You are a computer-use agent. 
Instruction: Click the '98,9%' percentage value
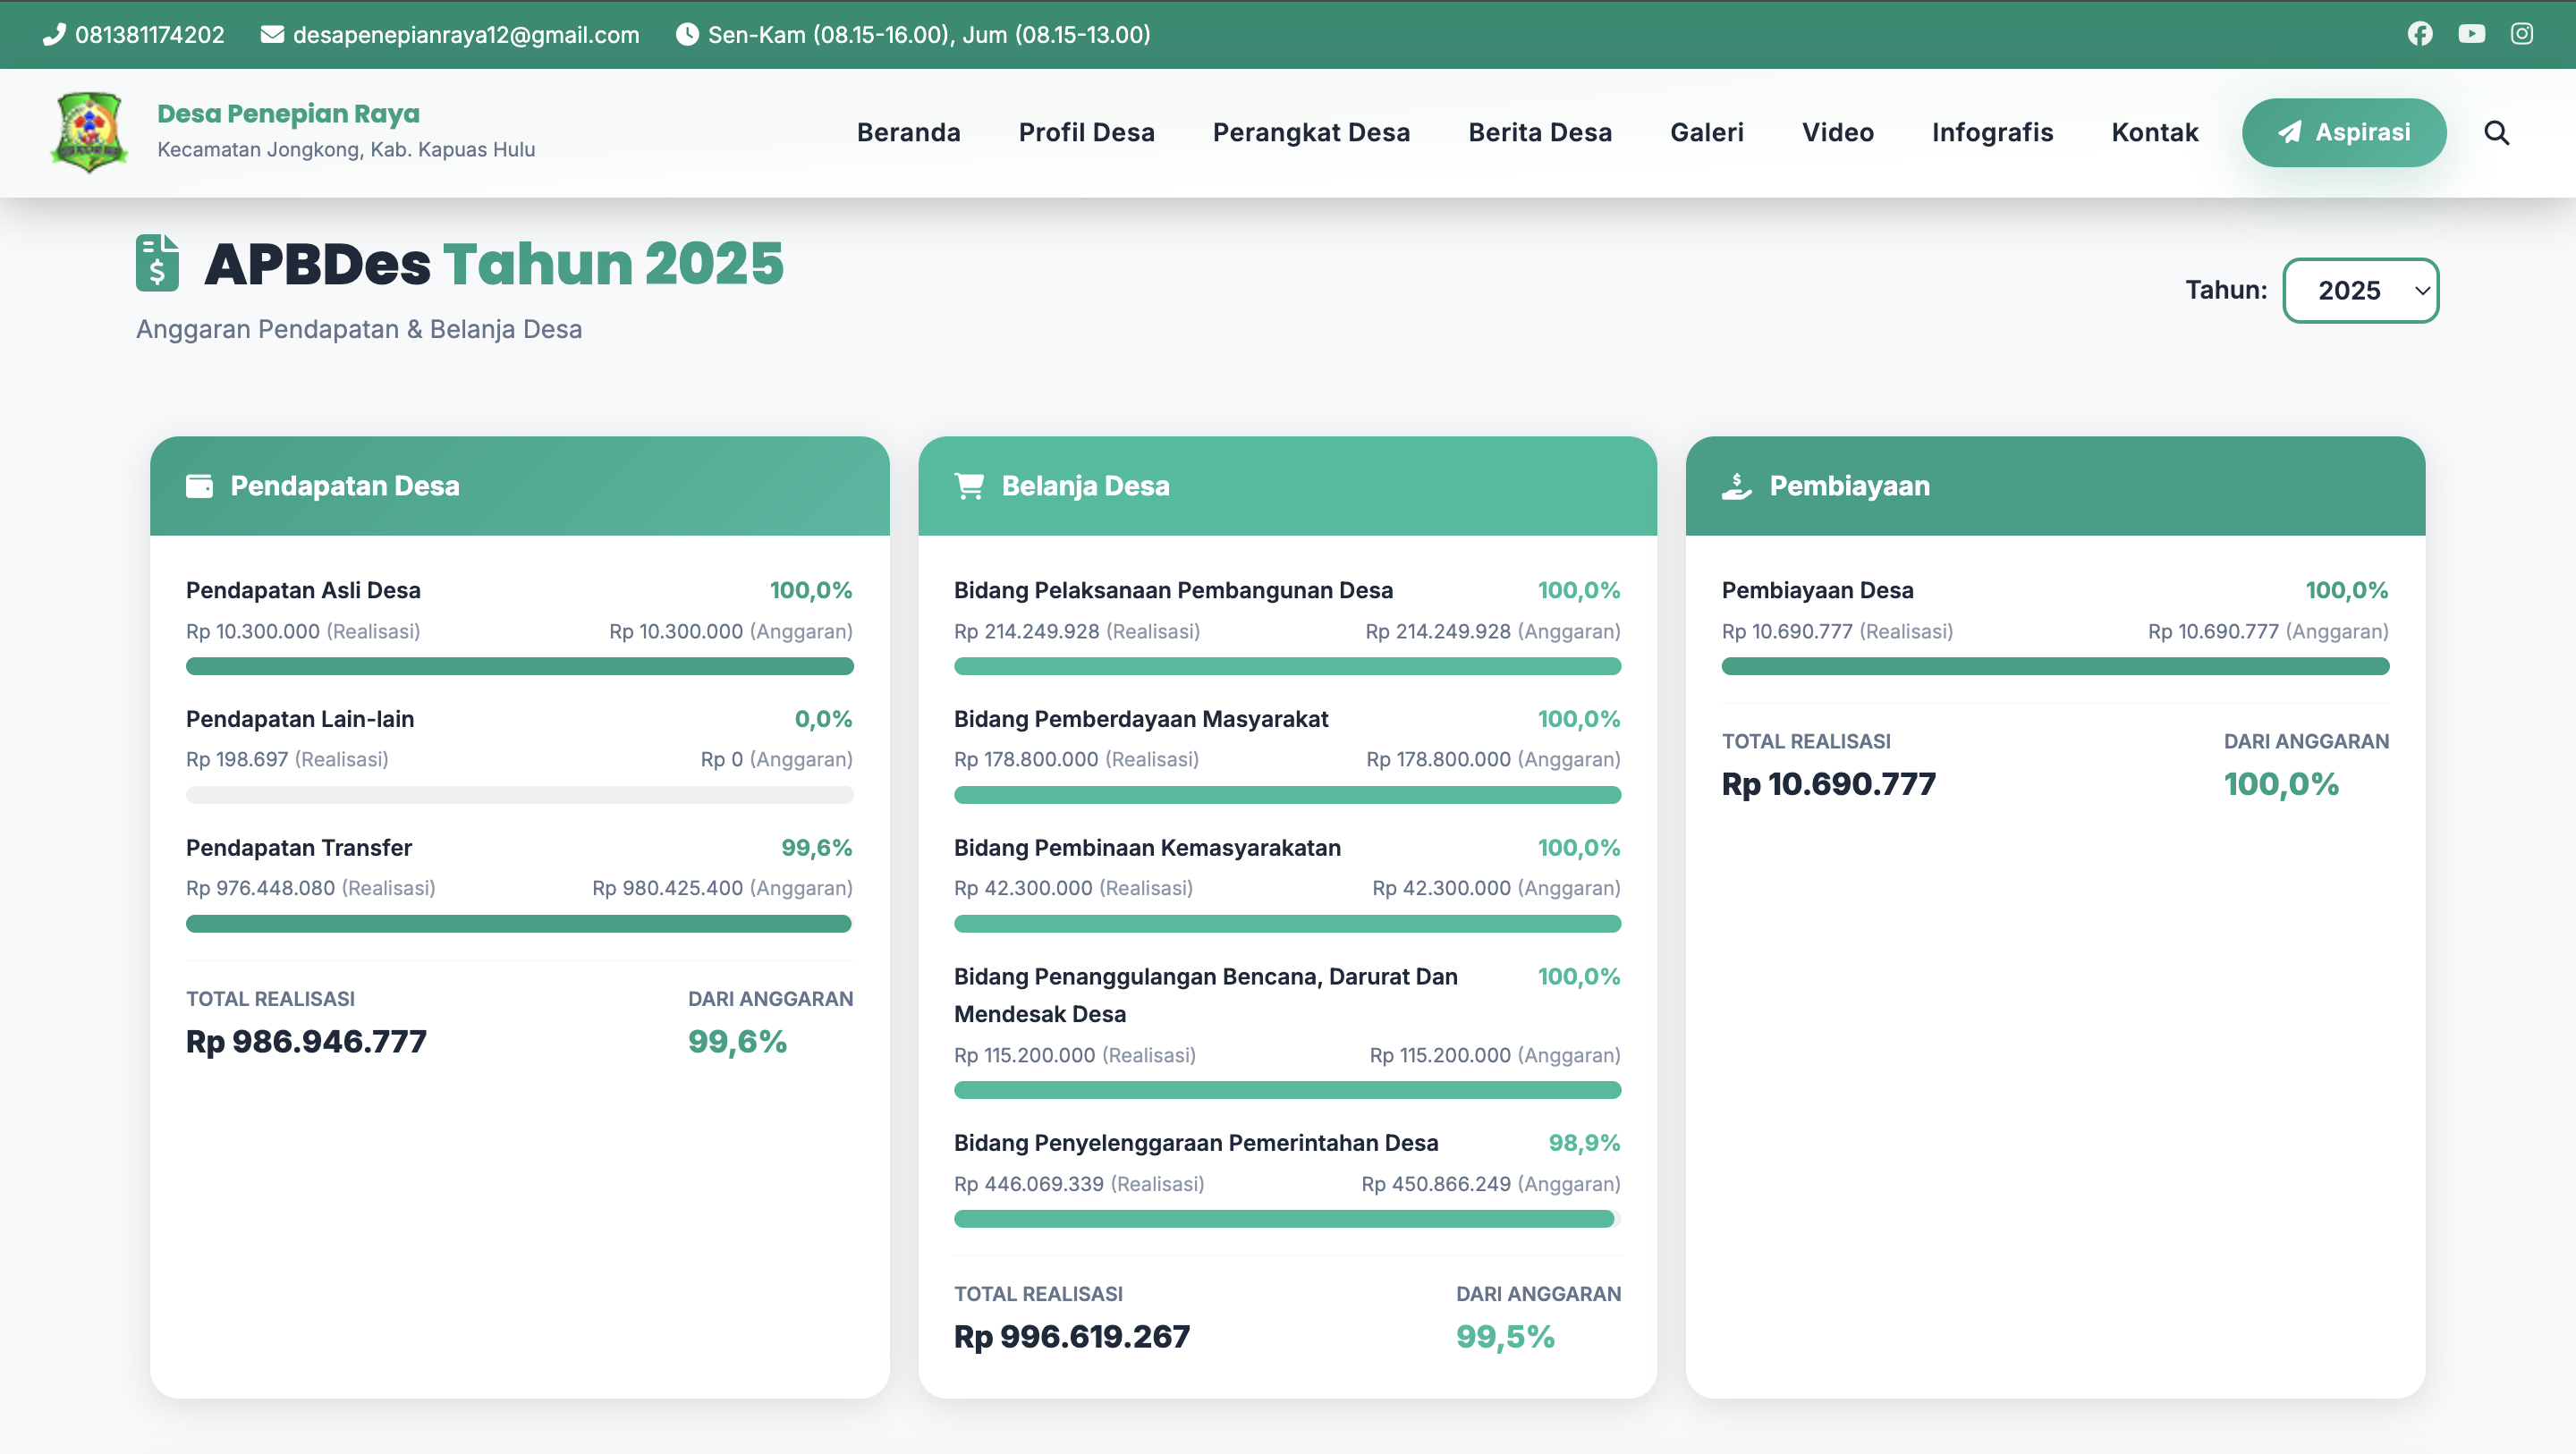pyautogui.click(x=1584, y=1143)
